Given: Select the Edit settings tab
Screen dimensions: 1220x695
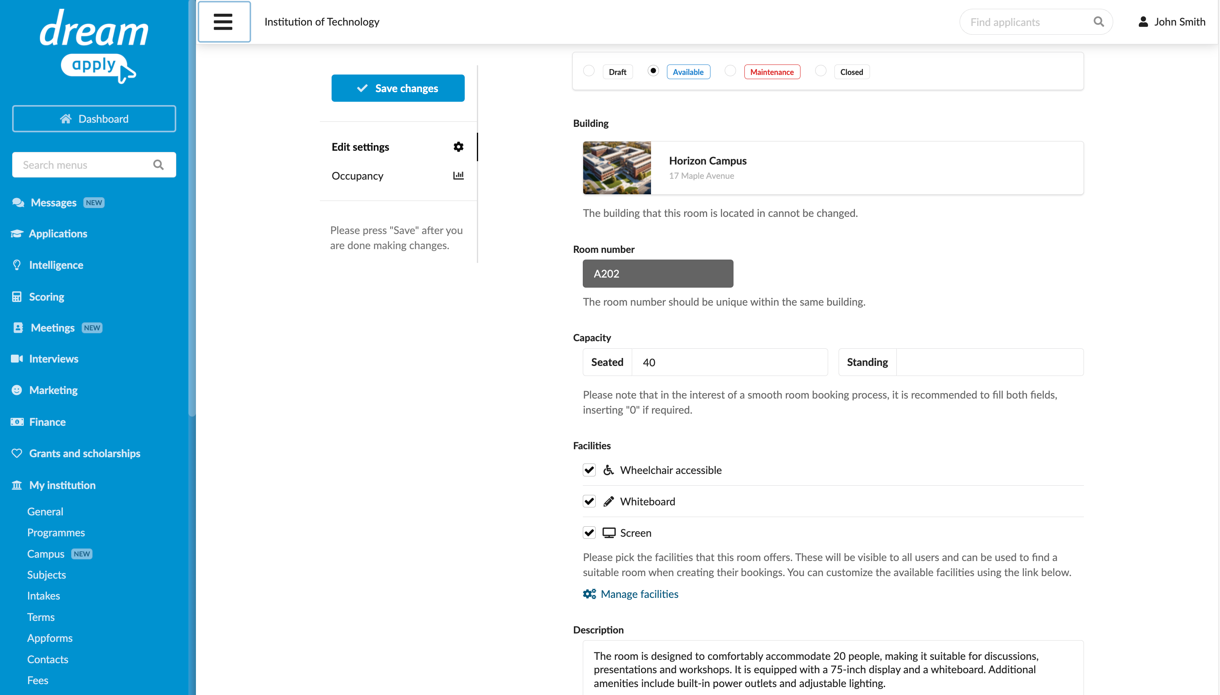Looking at the screenshot, I should click(398, 147).
